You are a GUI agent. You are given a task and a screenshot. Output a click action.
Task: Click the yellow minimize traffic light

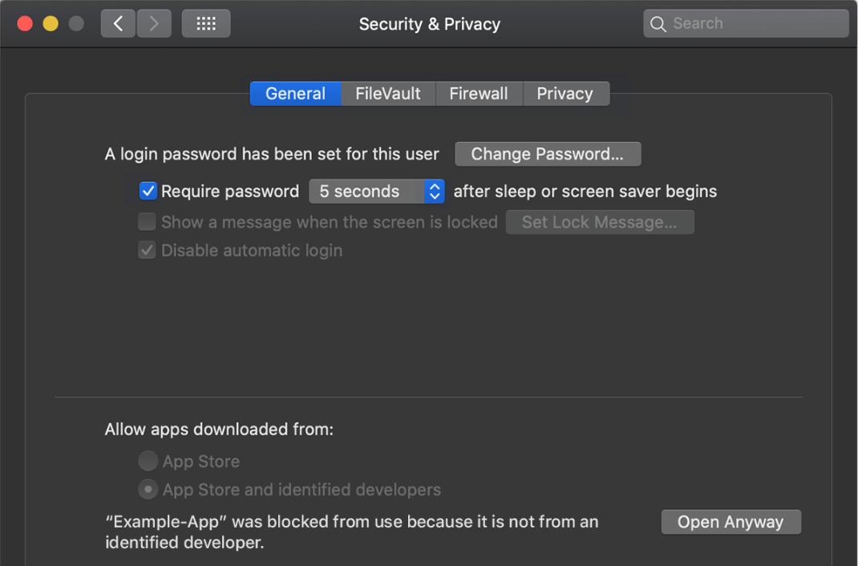[x=50, y=24]
